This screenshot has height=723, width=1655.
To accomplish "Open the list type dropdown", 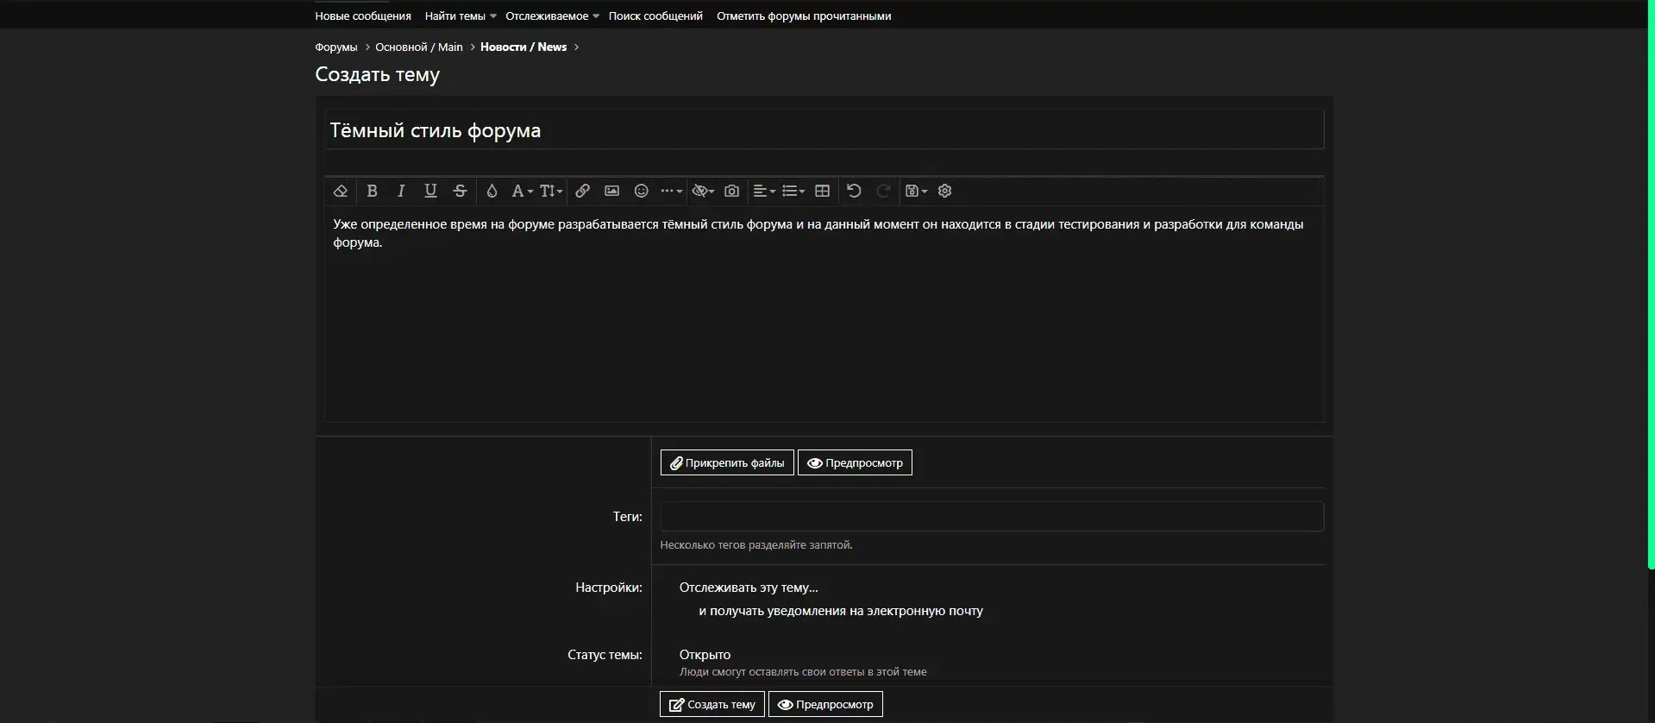I will [793, 191].
